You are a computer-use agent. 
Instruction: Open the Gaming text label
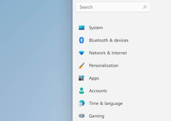96,116
